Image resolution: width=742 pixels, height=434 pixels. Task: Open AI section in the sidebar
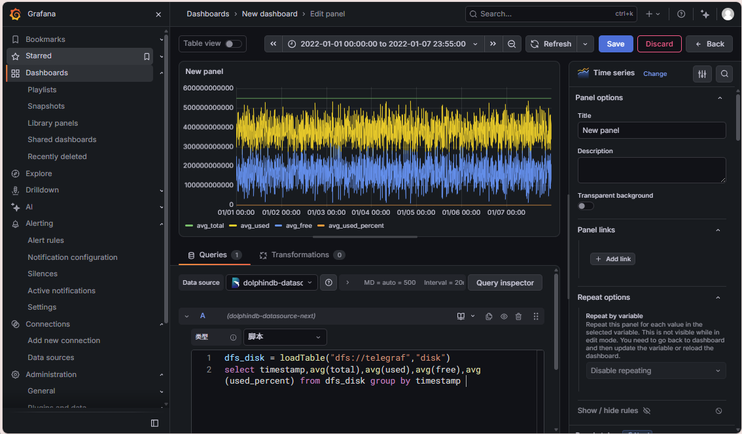click(x=29, y=207)
